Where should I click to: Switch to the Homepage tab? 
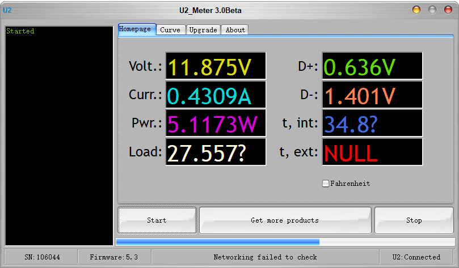point(137,29)
